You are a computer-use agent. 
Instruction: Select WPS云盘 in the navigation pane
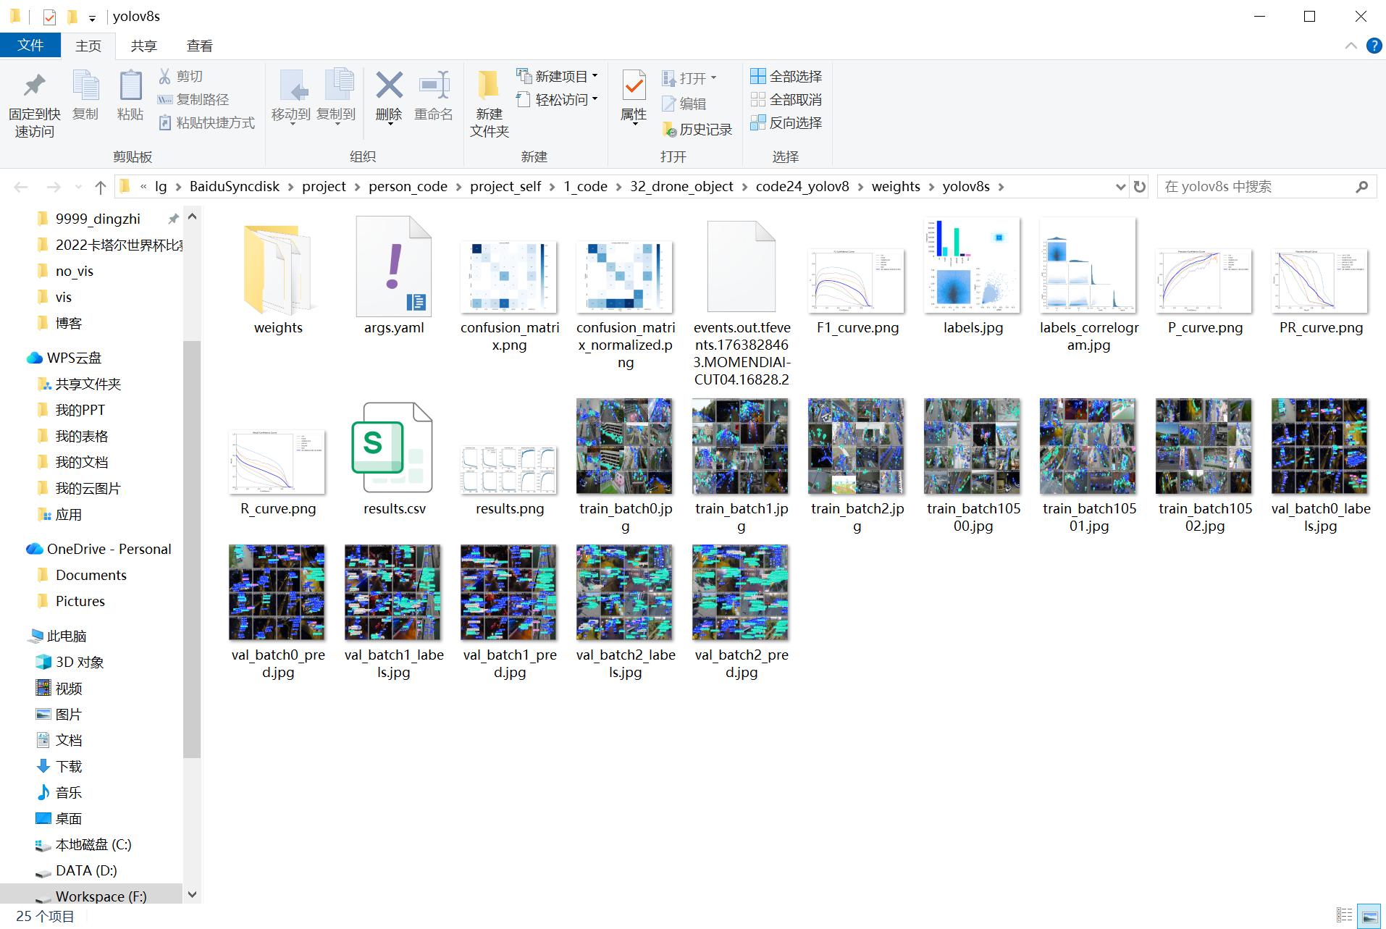click(x=75, y=358)
